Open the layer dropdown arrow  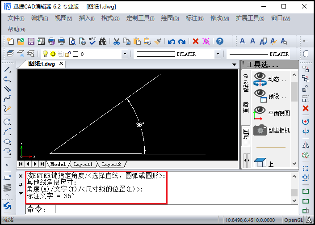(x=125, y=54)
